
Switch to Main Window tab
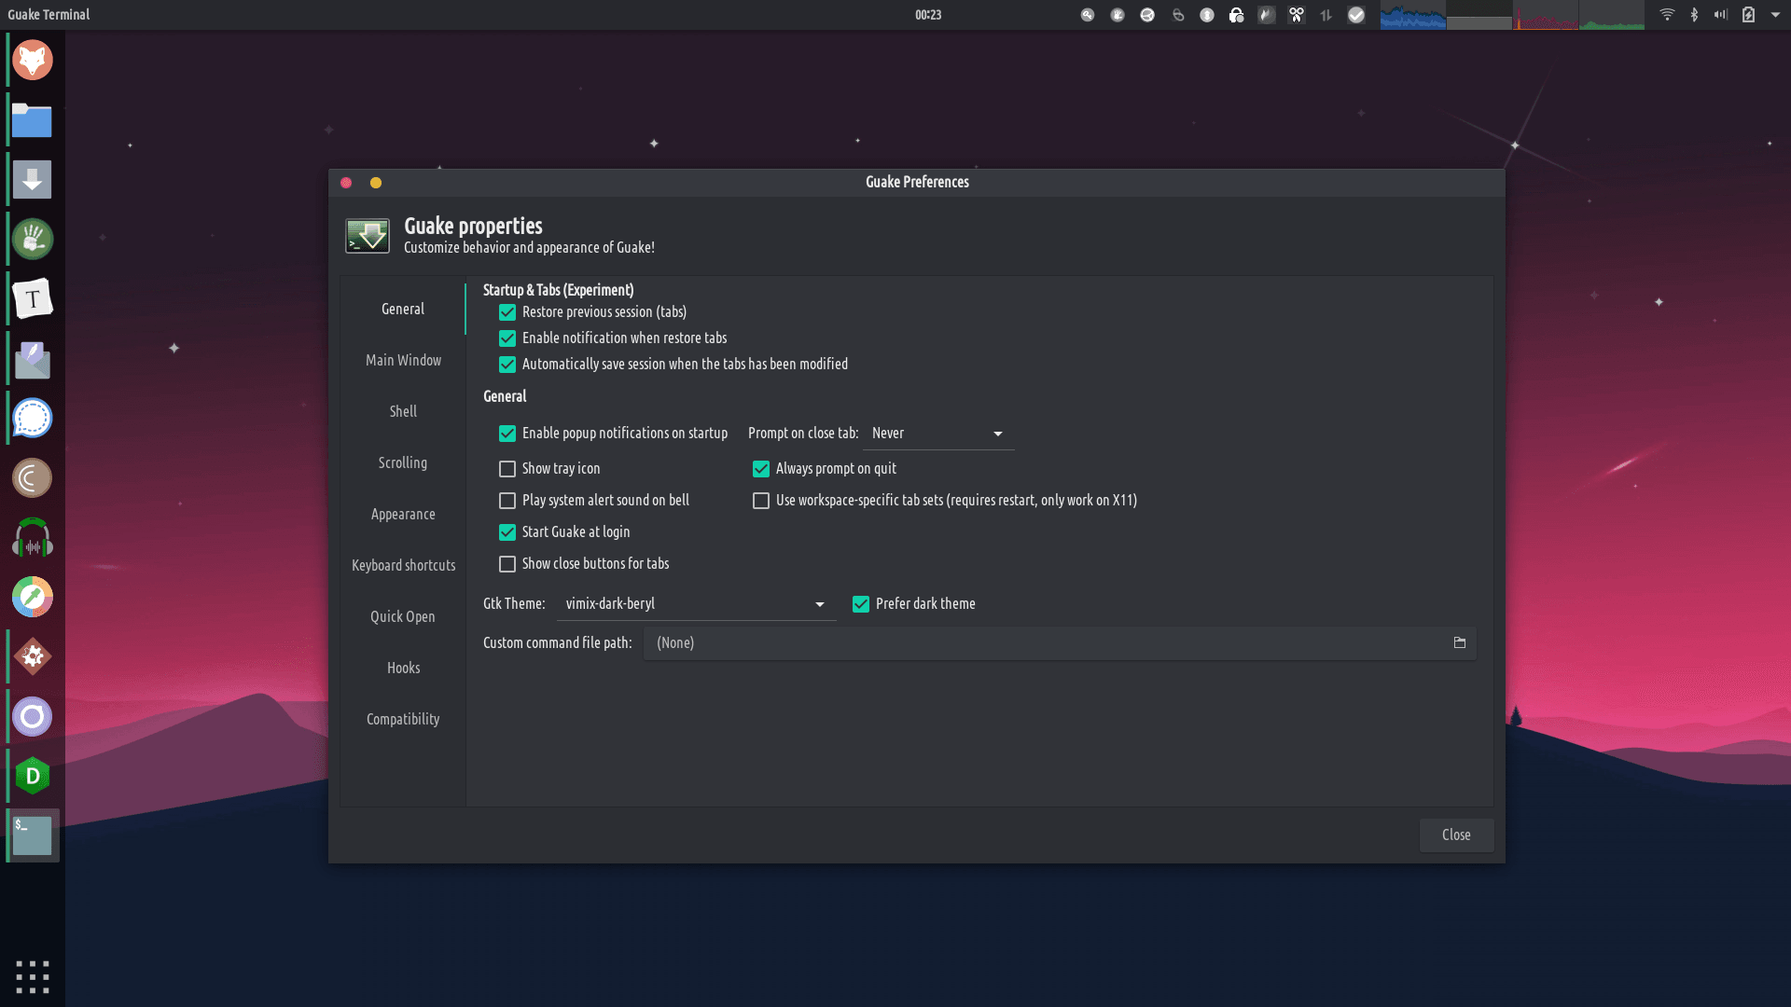[x=403, y=360]
